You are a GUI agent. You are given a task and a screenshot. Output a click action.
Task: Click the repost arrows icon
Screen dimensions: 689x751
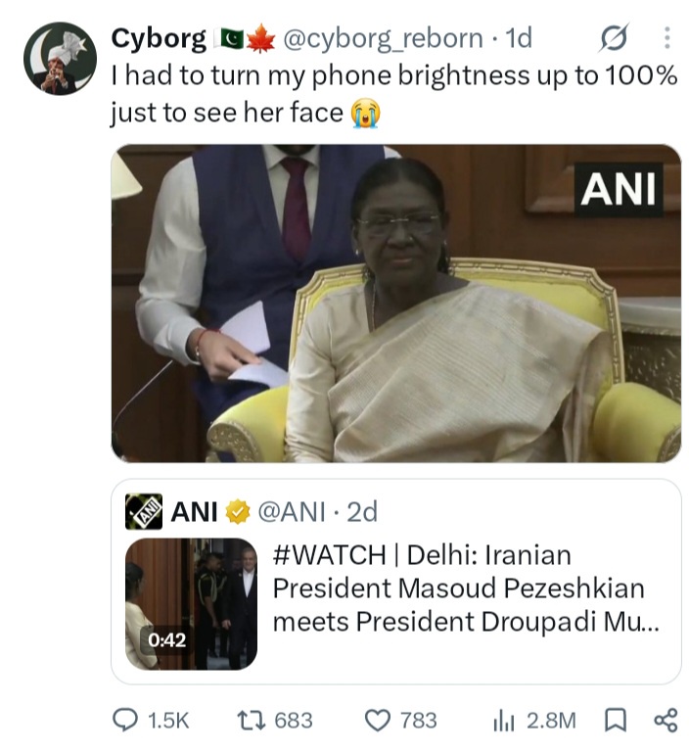252,720
